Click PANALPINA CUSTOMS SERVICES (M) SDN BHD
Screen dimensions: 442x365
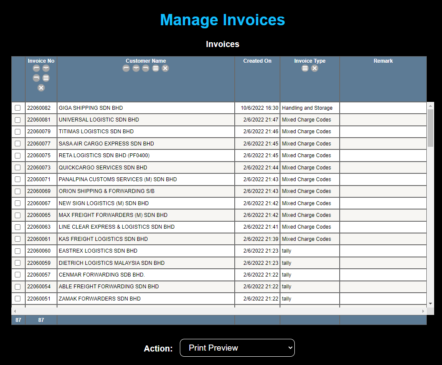click(x=146, y=179)
